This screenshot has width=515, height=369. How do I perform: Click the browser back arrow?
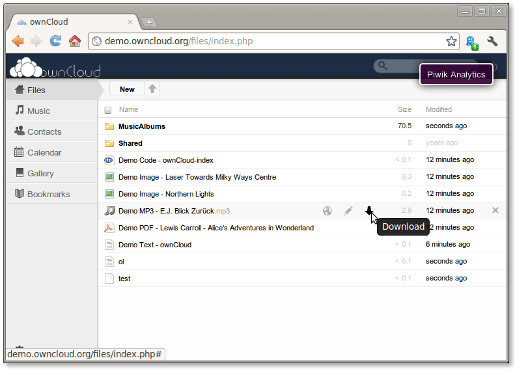[18, 41]
